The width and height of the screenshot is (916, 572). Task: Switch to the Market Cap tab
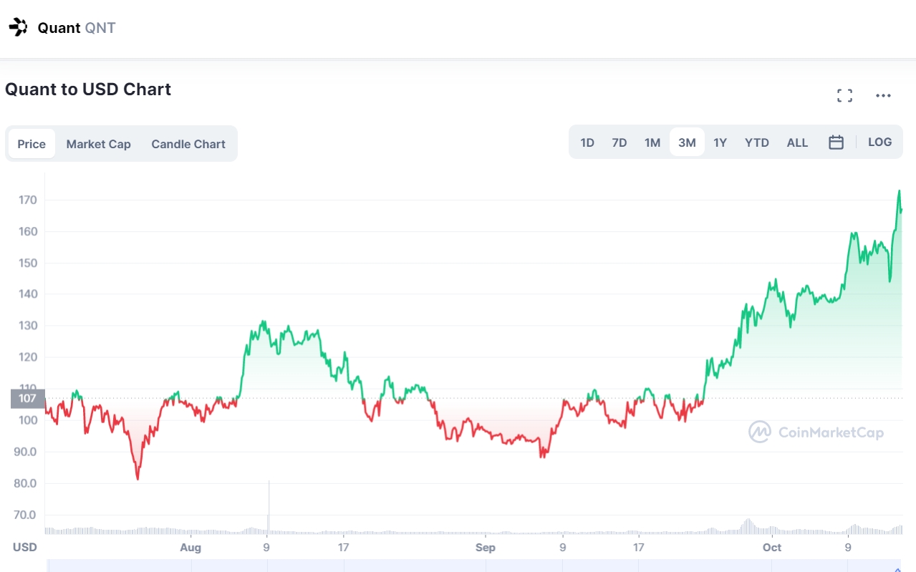pos(98,144)
